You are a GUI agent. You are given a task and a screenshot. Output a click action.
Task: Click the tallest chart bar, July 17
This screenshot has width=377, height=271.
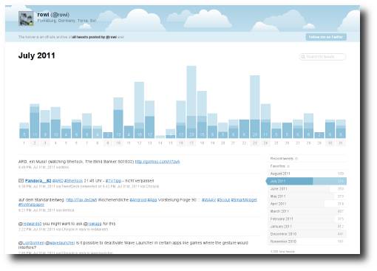[x=191, y=102]
